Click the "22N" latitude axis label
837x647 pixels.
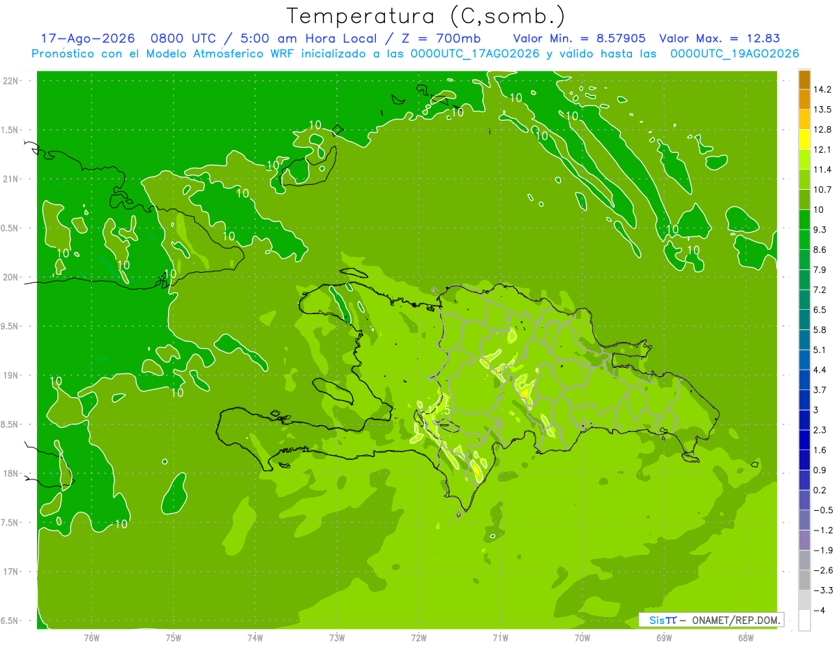(10, 81)
